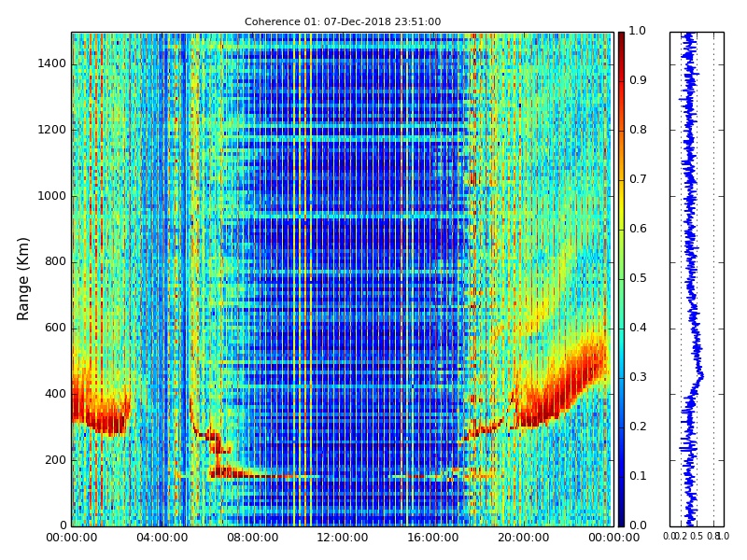This screenshot has width=747, height=560.
Task: Click the 12:00:00 time axis label
Action: coord(343,538)
